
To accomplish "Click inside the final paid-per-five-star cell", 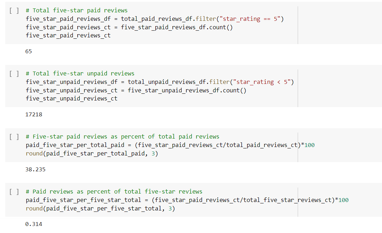I will [141, 200].
